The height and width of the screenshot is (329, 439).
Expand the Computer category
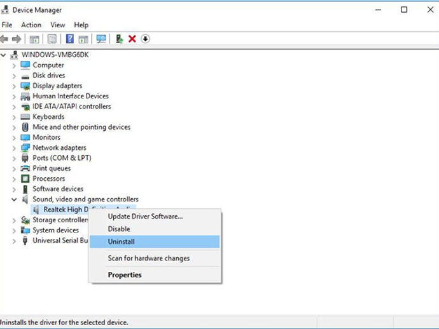click(x=14, y=65)
